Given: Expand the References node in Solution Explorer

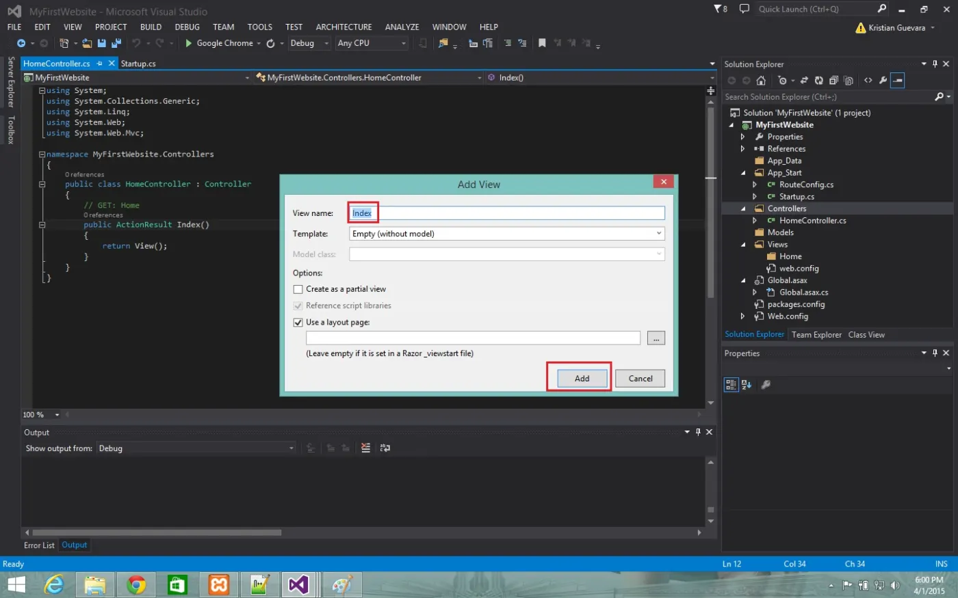Looking at the screenshot, I should (743, 149).
